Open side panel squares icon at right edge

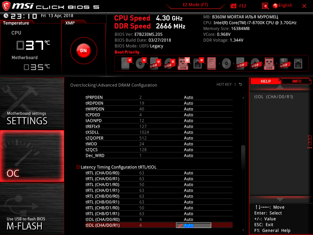tap(310, 142)
